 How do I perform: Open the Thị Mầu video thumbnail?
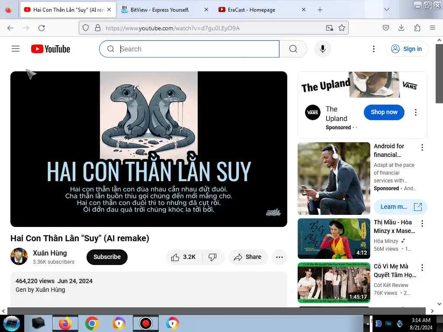coord(334,239)
